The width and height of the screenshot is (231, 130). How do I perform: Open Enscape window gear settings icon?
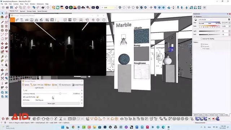point(98,20)
